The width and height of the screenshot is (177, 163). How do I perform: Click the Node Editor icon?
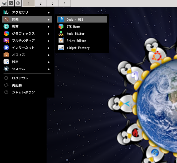coord(61,34)
